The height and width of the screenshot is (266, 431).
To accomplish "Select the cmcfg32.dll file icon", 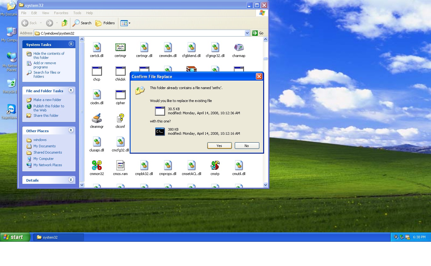I will [x=120, y=142].
